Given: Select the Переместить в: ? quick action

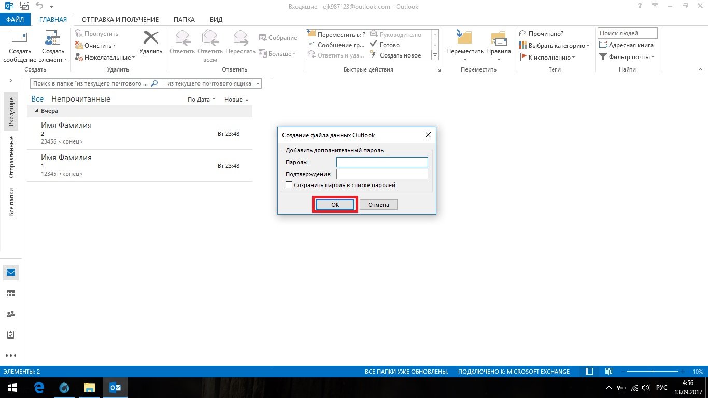Looking at the screenshot, I should click(336, 34).
